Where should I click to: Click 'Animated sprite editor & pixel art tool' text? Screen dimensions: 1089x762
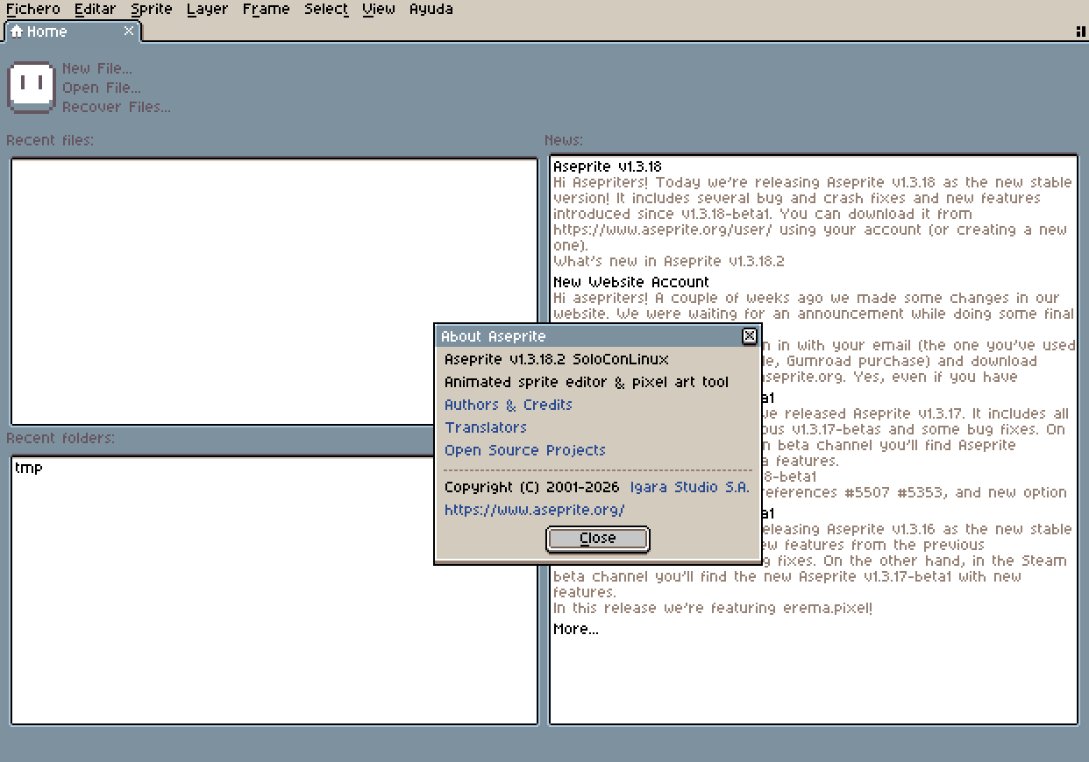pos(587,382)
